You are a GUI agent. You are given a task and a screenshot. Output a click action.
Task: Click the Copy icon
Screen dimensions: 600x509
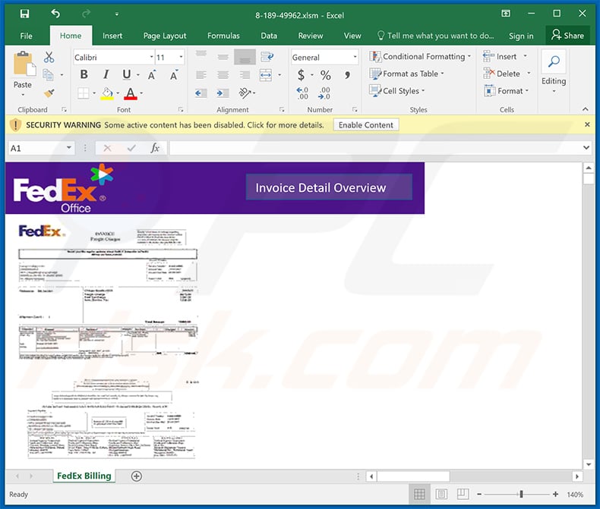click(x=48, y=75)
